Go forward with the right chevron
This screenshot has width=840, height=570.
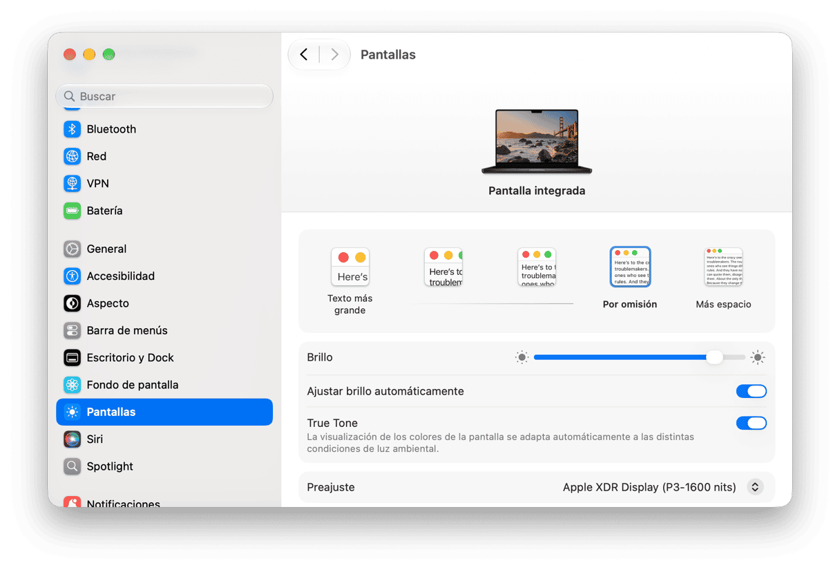[x=334, y=55]
